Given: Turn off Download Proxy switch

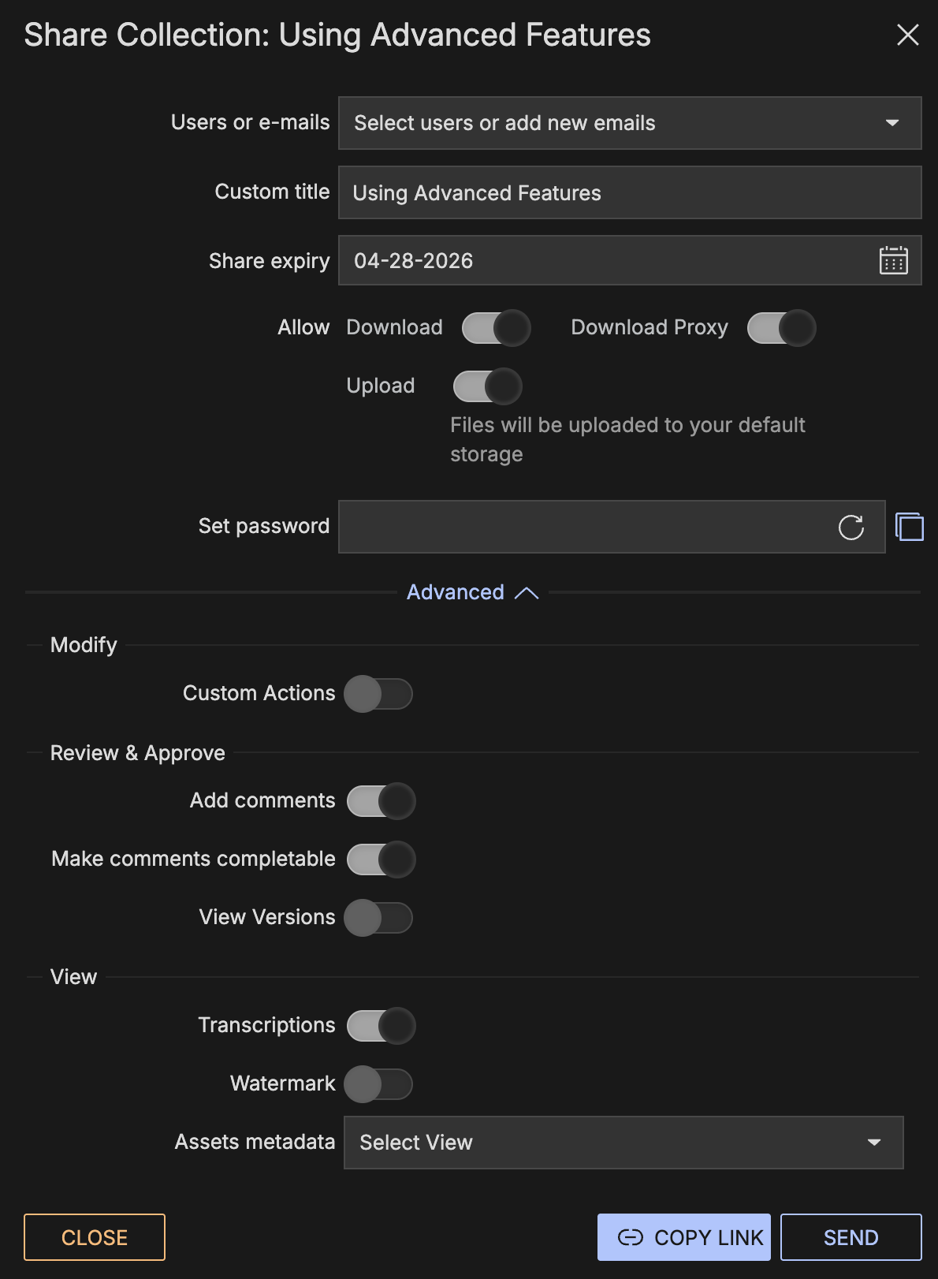Looking at the screenshot, I should [781, 328].
